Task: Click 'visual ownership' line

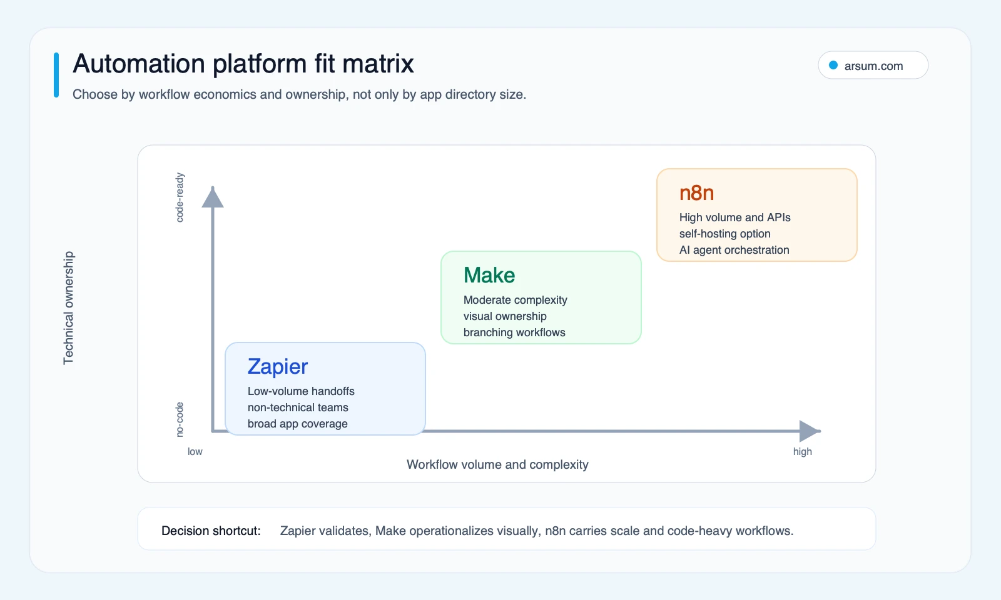Action: point(505,316)
